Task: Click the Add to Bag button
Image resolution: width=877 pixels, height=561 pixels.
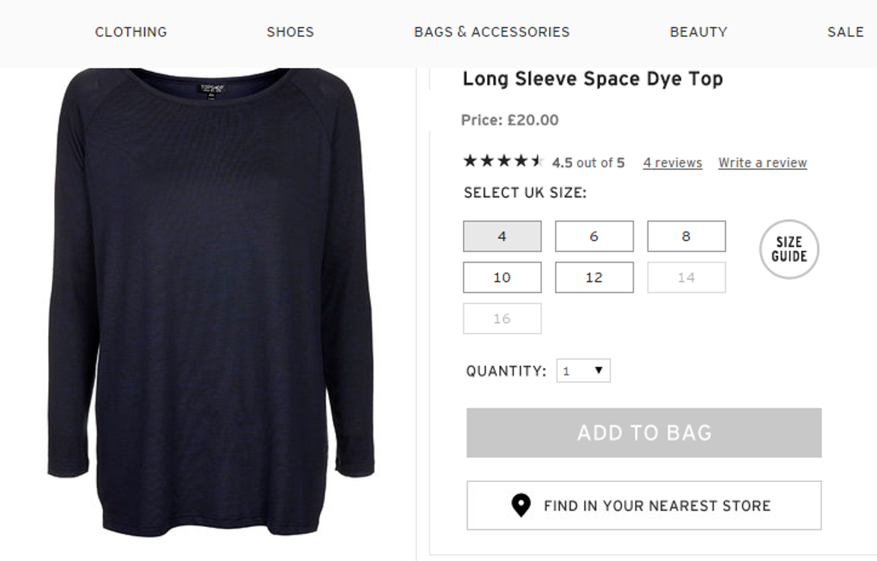Action: (644, 432)
